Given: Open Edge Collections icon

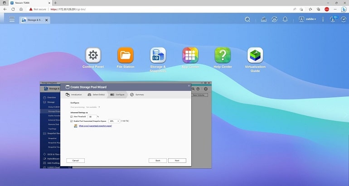Looking at the screenshot, I should (x=319, y=10).
